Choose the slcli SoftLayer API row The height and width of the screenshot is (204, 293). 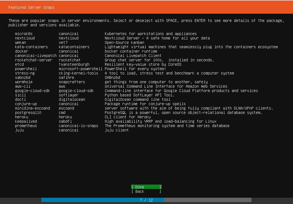tap(95, 95)
